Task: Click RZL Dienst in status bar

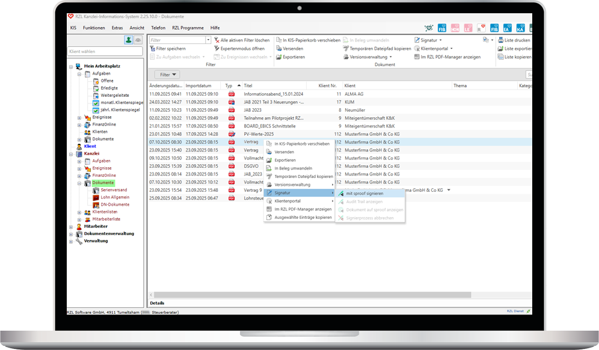Action: pyautogui.click(x=515, y=312)
